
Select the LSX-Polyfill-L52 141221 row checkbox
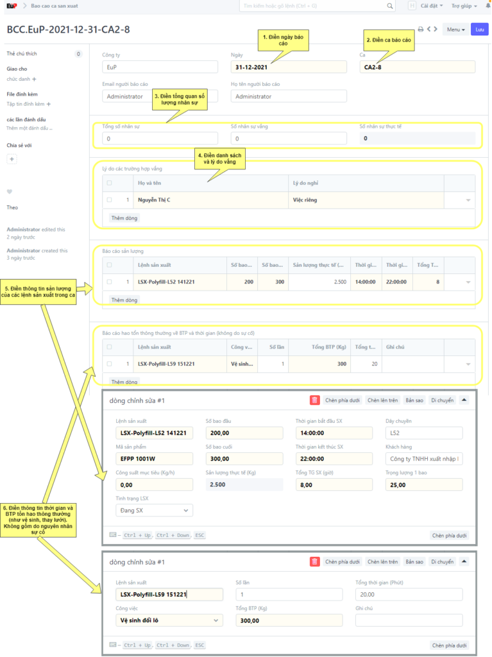pos(109,282)
